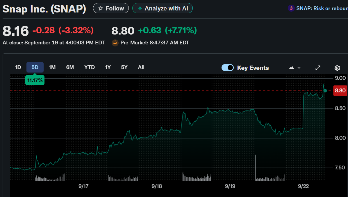Click the 8.50 axis label
348x197 pixels.
coord(340,108)
